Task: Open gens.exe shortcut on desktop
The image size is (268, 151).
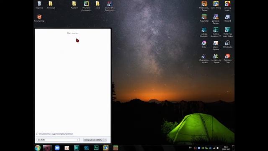Action: pyautogui.click(x=216, y=19)
